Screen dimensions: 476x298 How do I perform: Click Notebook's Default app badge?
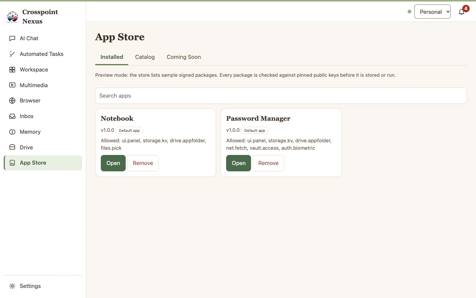click(x=129, y=130)
